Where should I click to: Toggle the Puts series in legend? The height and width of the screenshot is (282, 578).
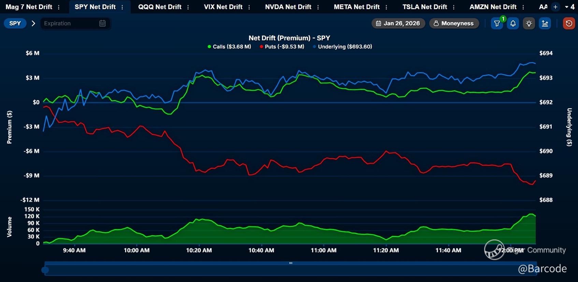pyautogui.click(x=282, y=47)
